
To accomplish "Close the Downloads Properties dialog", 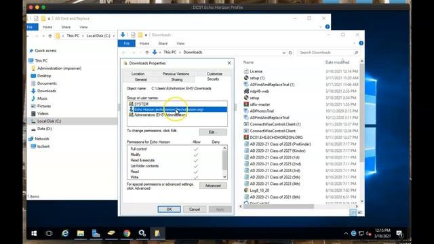I will click(x=229, y=63).
